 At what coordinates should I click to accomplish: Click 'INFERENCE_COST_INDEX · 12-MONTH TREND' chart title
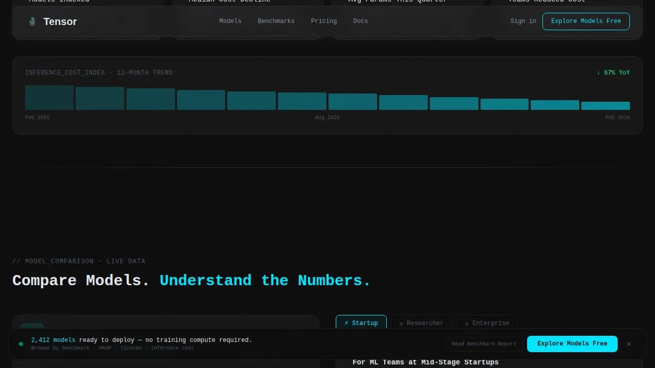pyautogui.click(x=99, y=73)
